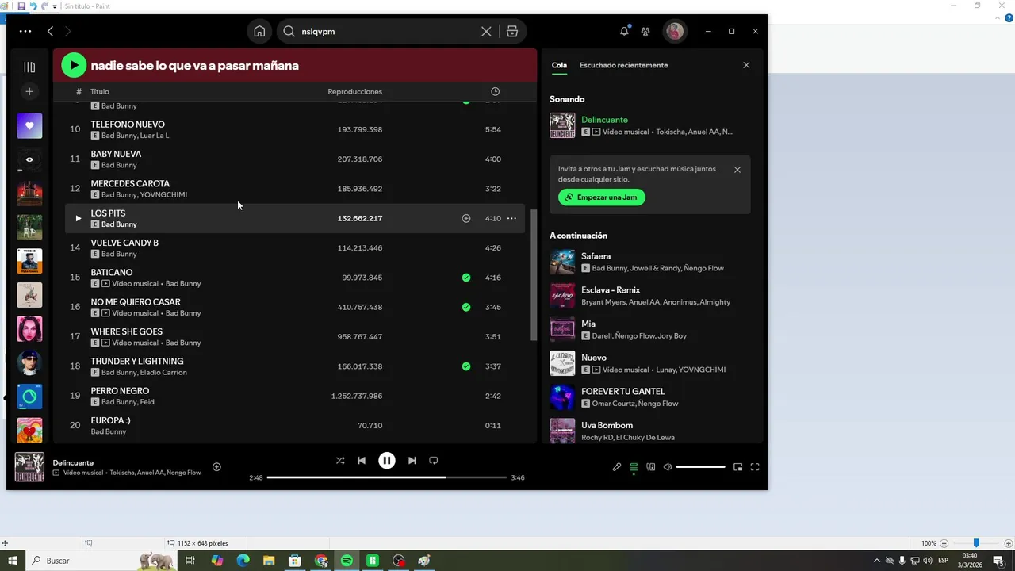Open the user profile avatar

pos(675,32)
